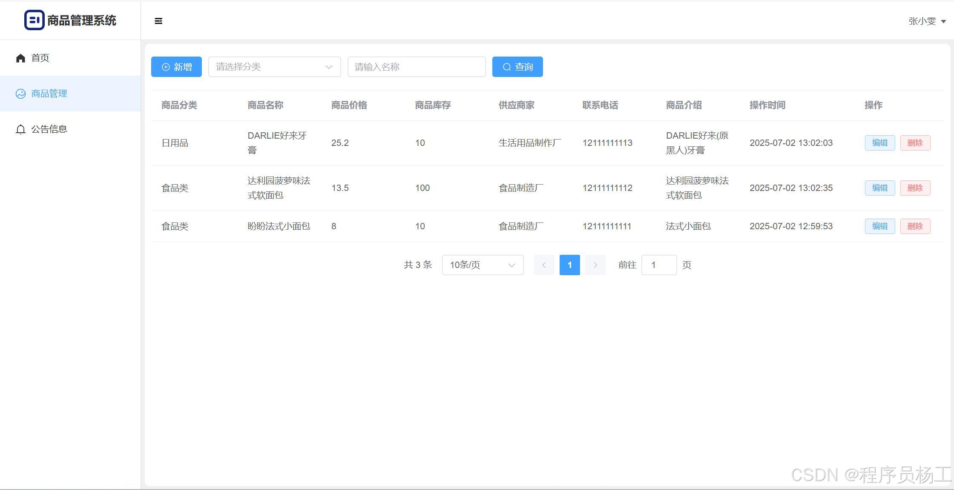Image resolution: width=954 pixels, height=490 pixels.
Task: Click the home icon in sidebar
Action: click(20, 58)
